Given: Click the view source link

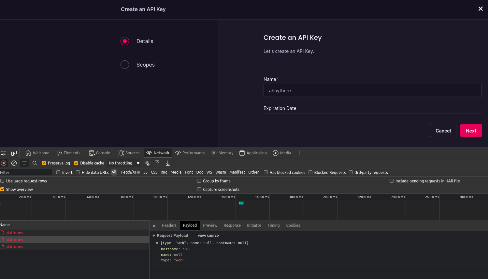Looking at the screenshot, I should [208, 235].
